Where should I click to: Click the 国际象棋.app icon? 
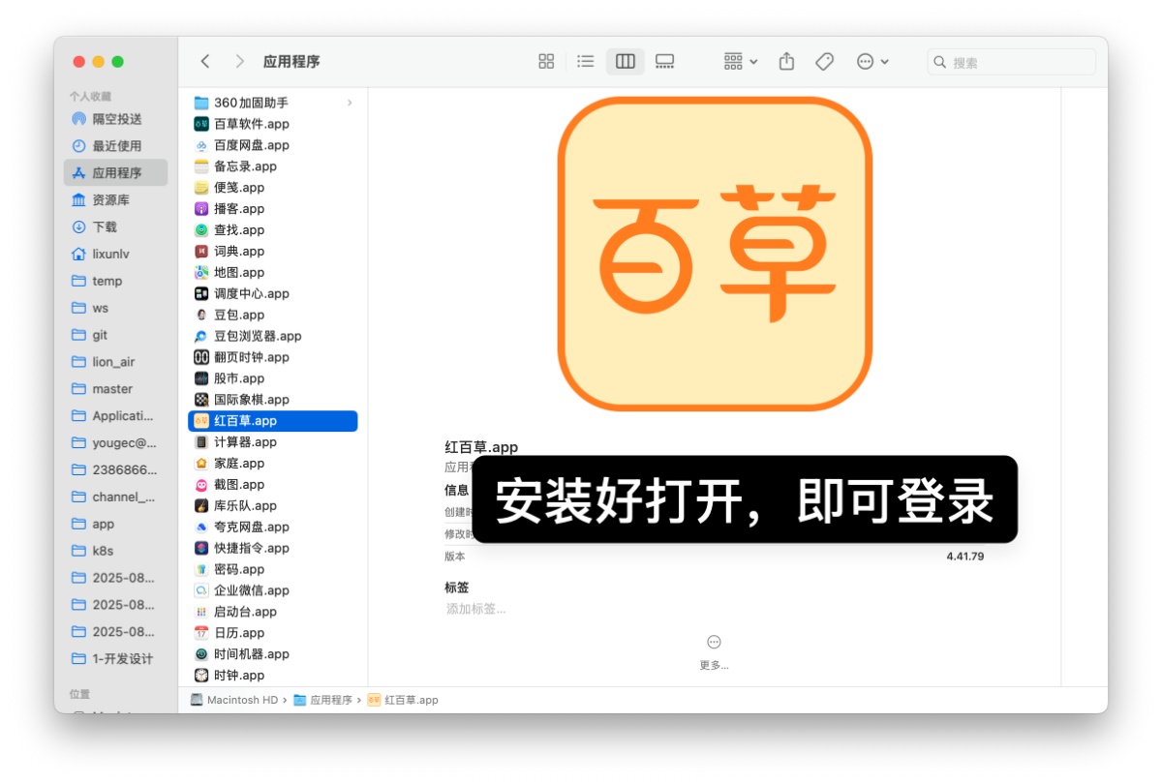point(201,400)
